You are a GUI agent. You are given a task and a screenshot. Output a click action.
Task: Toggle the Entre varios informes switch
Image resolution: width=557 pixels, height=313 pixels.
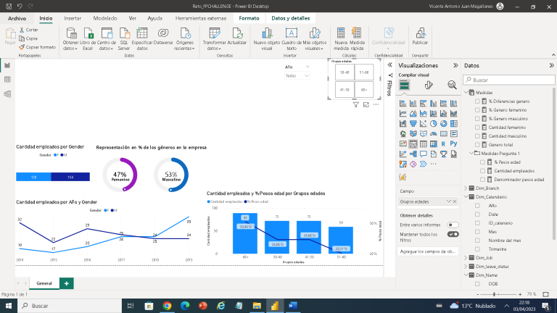453,225
